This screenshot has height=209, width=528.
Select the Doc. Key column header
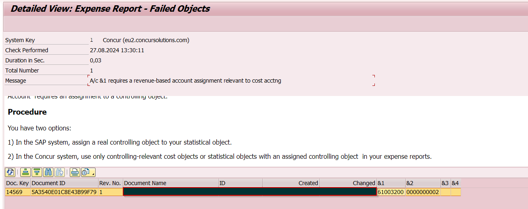(17, 183)
